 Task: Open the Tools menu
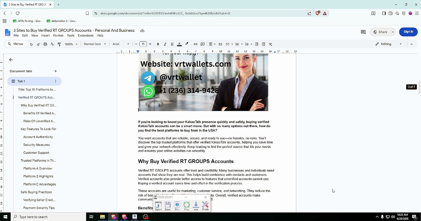pyautogui.click(x=71, y=36)
